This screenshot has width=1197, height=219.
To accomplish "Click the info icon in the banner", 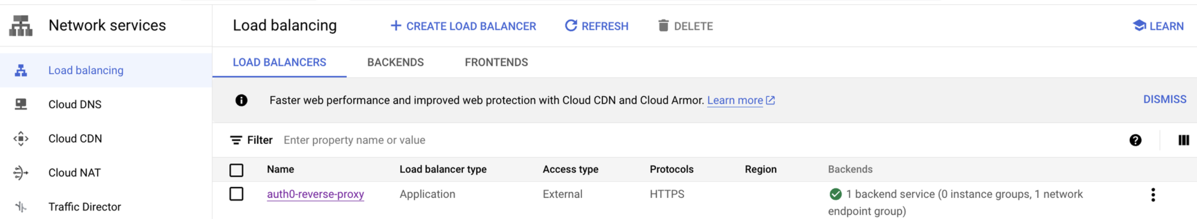I will [241, 100].
